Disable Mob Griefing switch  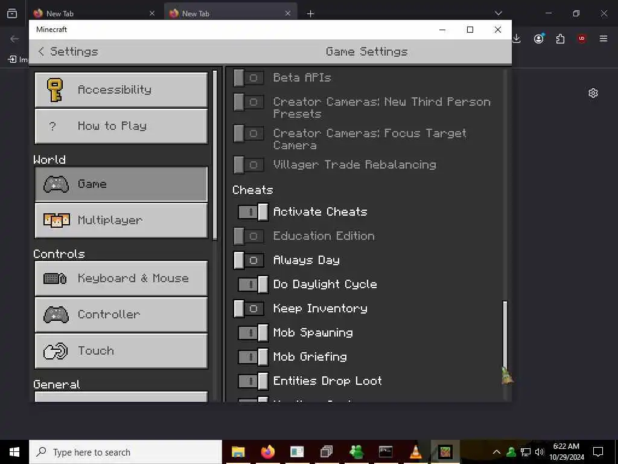253,356
